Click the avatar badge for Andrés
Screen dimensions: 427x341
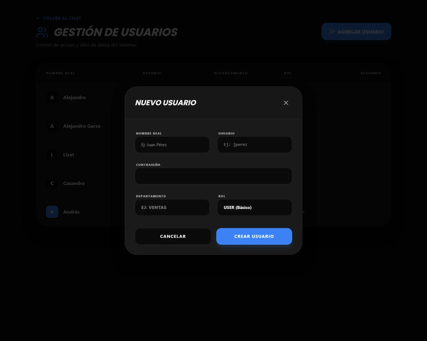(x=52, y=212)
